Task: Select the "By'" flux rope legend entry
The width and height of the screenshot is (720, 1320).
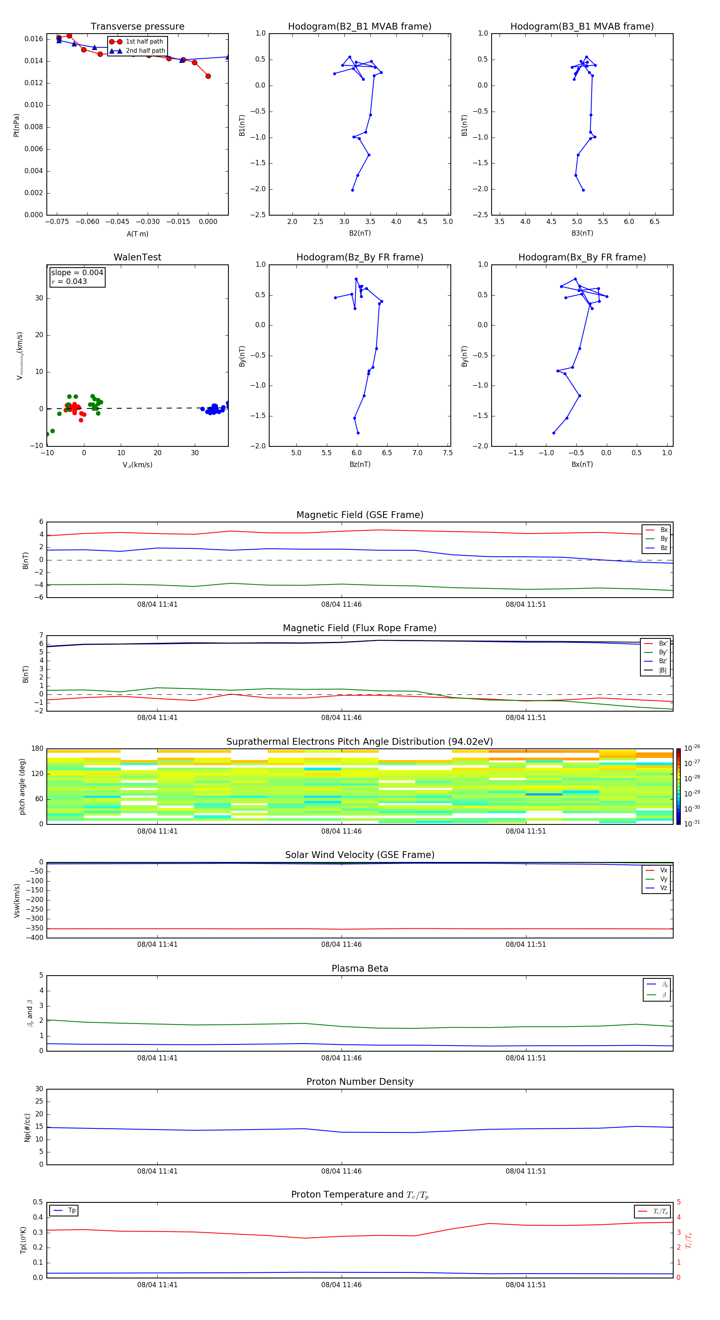Action: pos(656,652)
